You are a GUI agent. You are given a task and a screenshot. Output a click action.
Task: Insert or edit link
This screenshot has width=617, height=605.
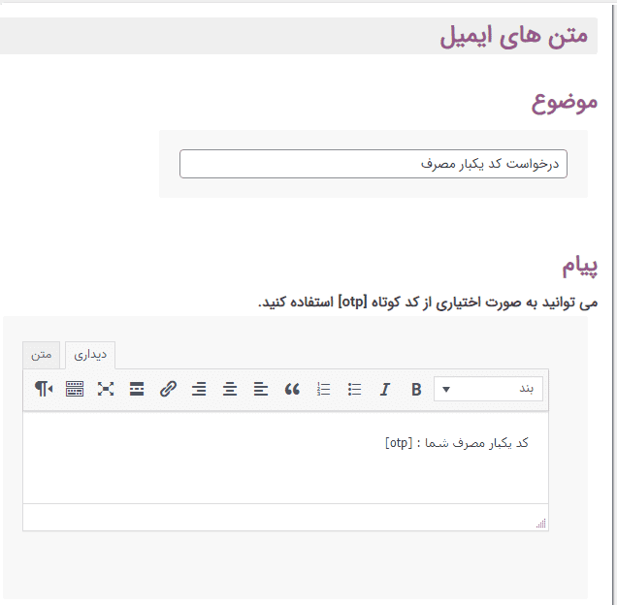pyautogui.click(x=168, y=390)
